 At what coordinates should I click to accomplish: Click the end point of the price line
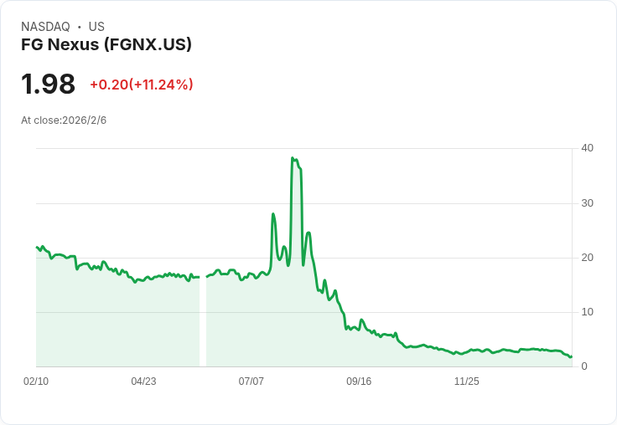point(572,356)
